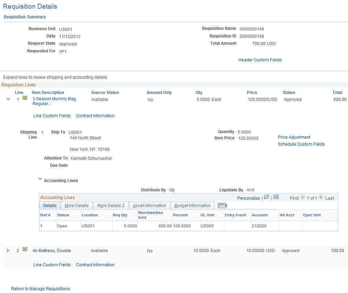
Task: Open Header Custom Fields
Action: (260, 60)
